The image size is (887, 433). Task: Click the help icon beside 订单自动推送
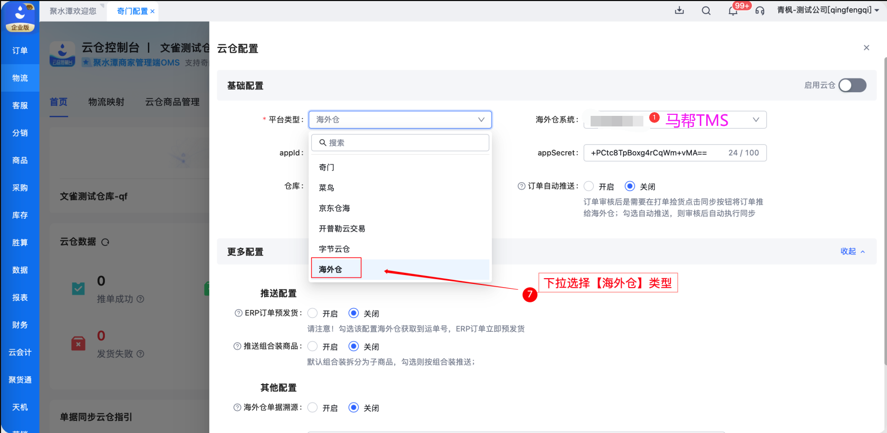(x=522, y=186)
